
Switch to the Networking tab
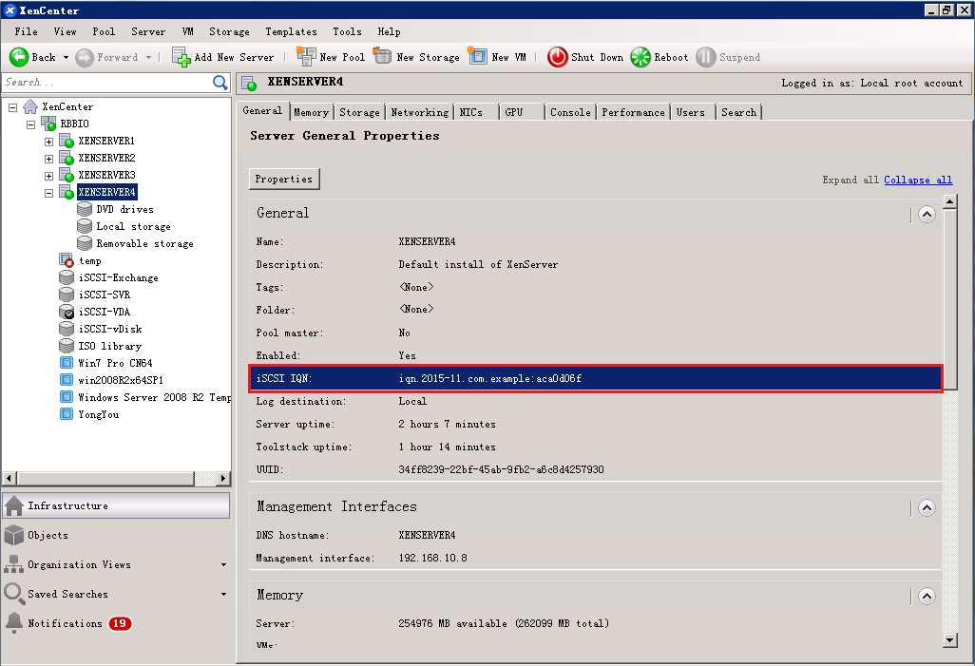pyautogui.click(x=420, y=112)
